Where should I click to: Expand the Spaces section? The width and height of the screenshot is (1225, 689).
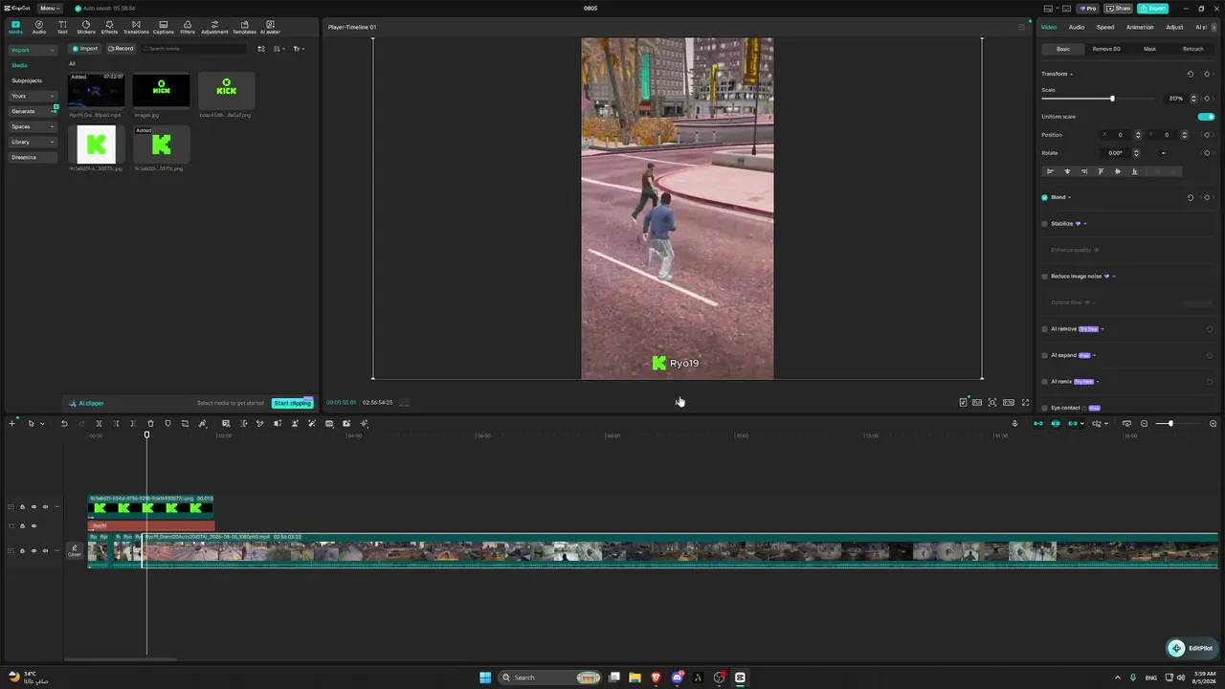[33, 126]
